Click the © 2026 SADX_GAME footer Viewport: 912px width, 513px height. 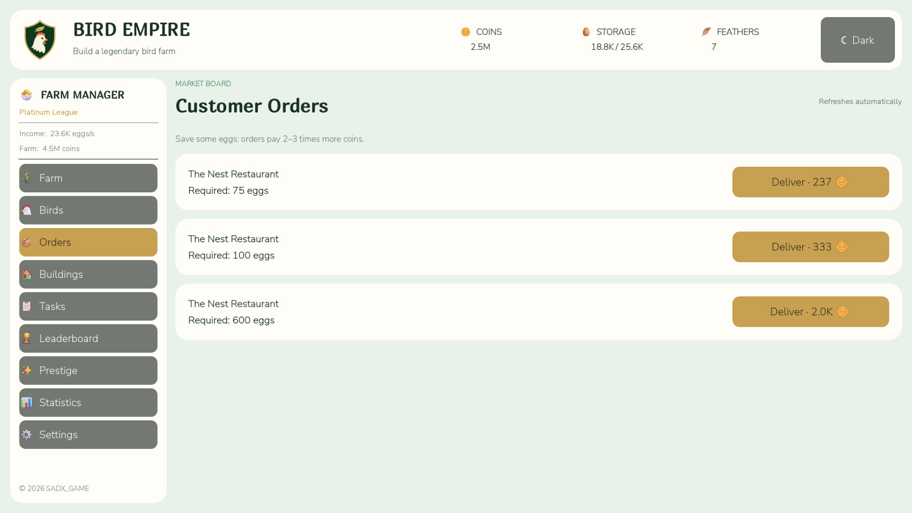(54, 488)
